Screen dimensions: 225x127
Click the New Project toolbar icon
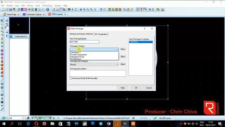3,10
